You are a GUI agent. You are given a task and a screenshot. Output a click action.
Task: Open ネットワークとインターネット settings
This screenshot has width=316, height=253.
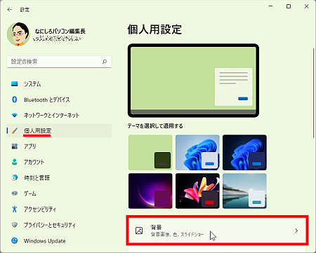click(x=59, y=115)
